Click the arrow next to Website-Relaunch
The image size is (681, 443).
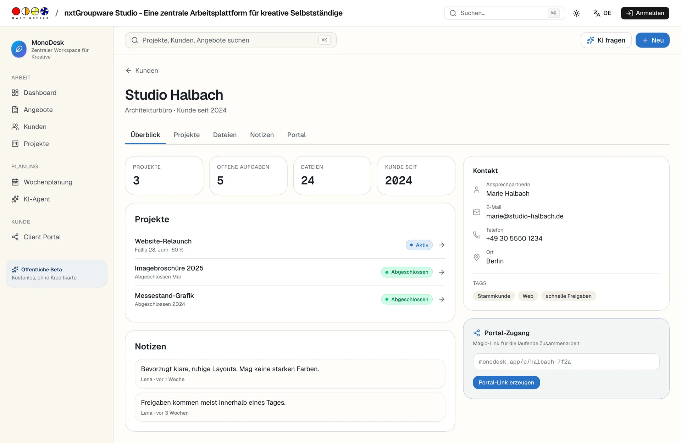click(442, 245)
